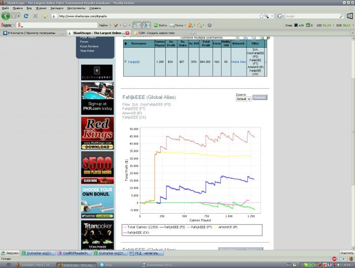Image resolution: width=355 pixels, height=268 pixels.
Task: Click the Total Games (1289) legend entry
Action: coord(140,227)
